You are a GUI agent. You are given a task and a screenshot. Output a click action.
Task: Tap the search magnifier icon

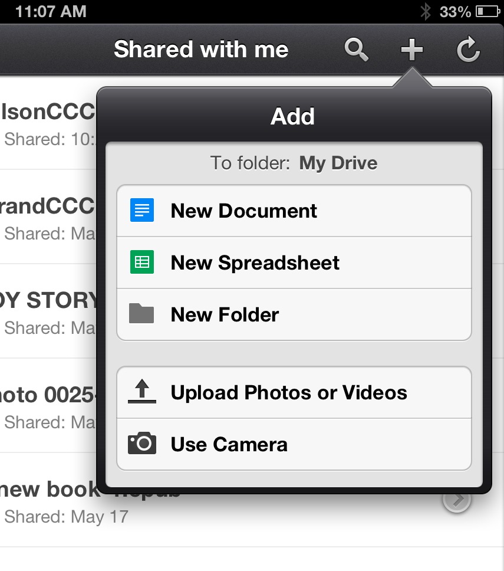[356, 50]
